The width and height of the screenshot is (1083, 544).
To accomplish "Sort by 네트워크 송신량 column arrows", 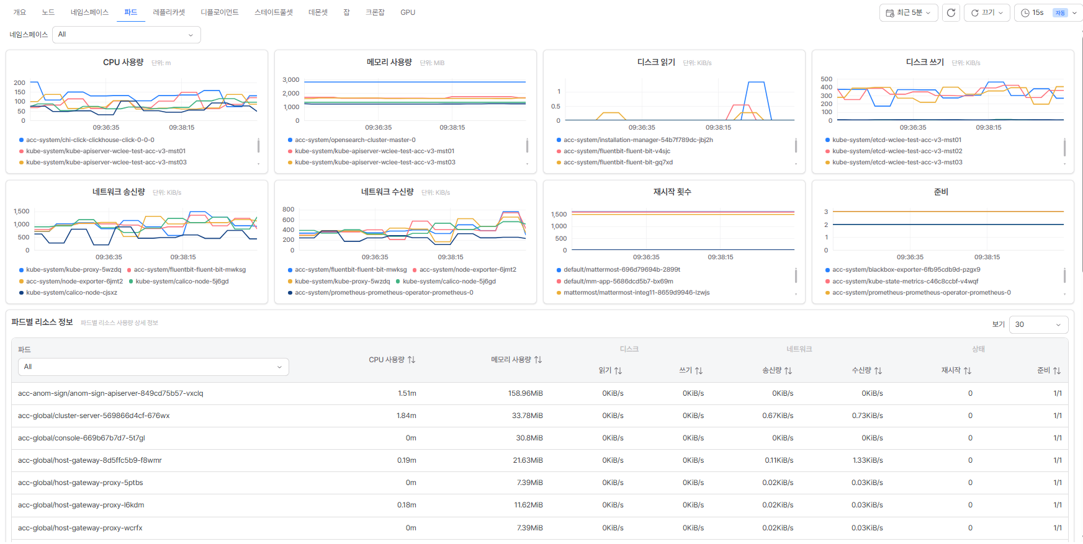I will point(788,370).
